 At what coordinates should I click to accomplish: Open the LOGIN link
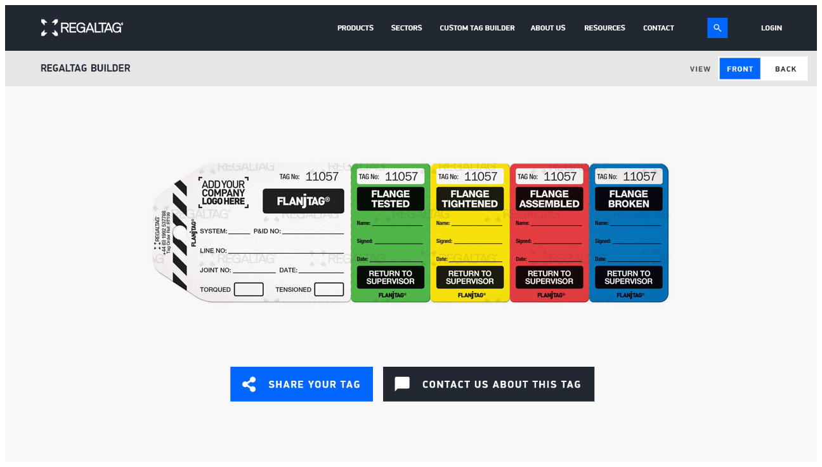tap(771, 27)
